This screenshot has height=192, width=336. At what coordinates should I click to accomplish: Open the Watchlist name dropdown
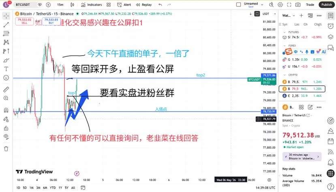tap(289, 16)
